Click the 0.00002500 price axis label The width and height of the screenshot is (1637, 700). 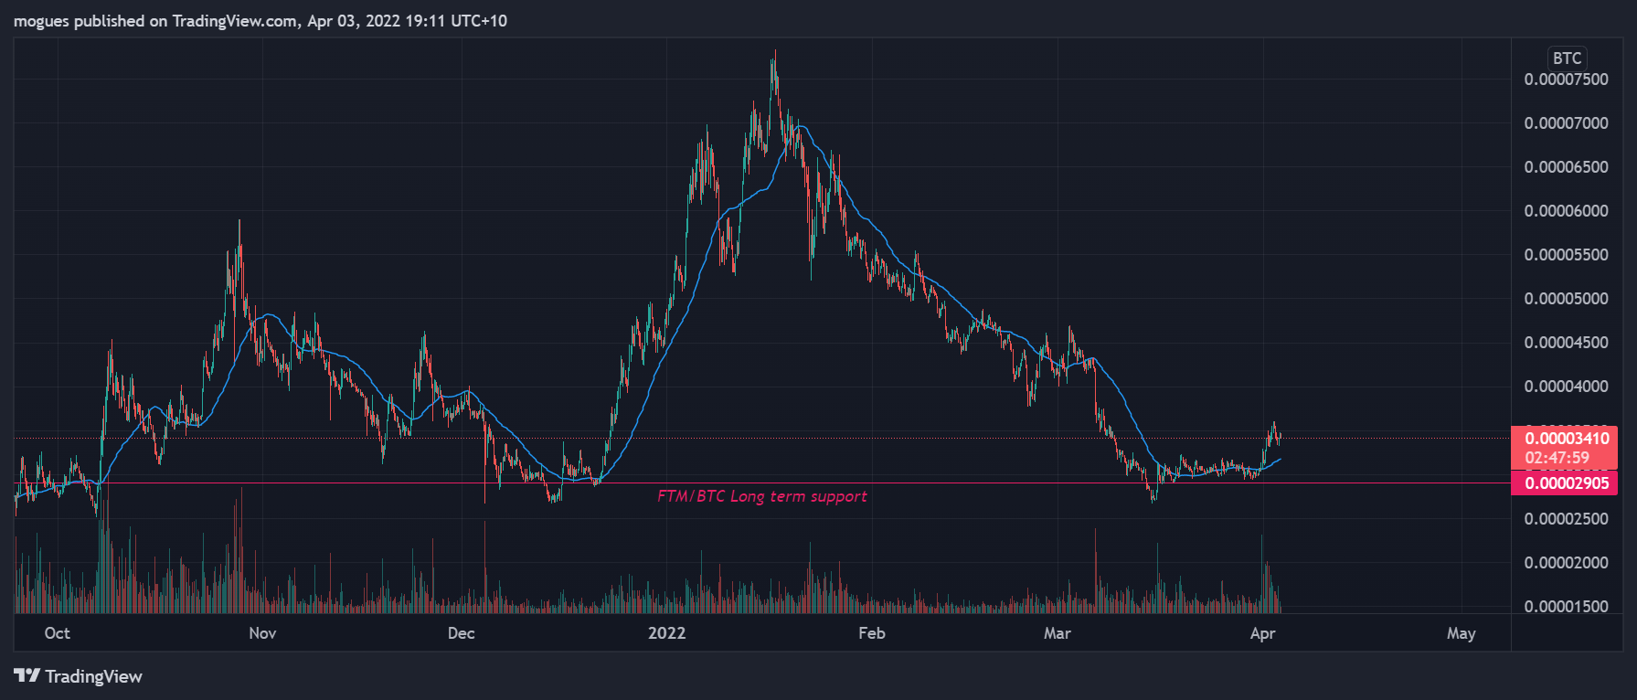(1566, 519)
